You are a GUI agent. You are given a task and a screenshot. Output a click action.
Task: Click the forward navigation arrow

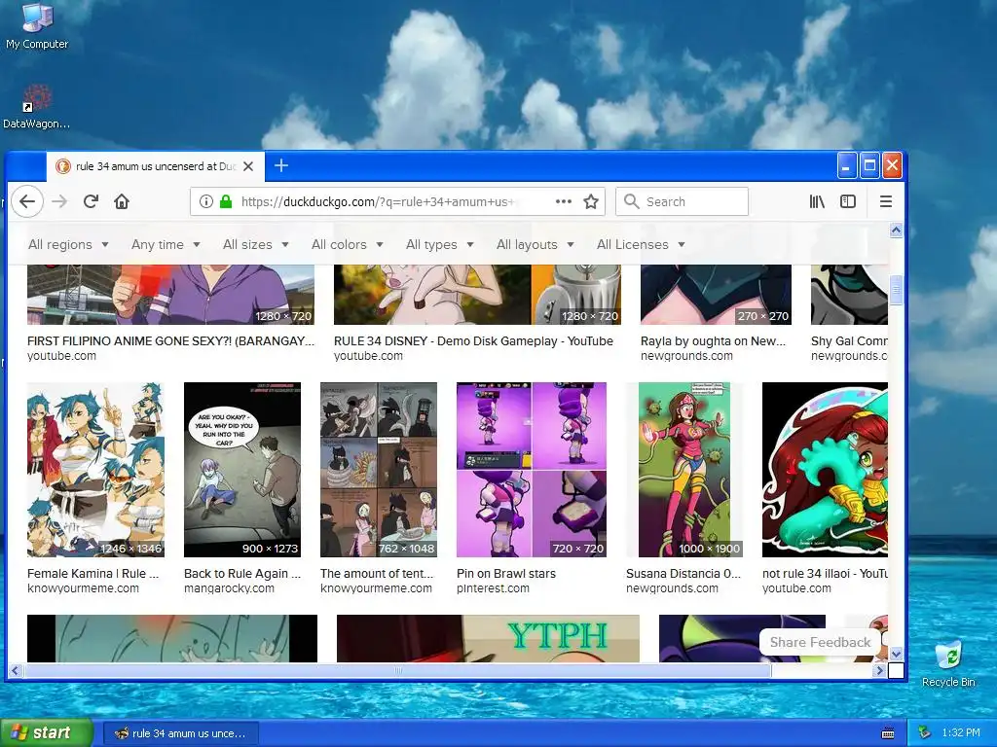(59, 202)
